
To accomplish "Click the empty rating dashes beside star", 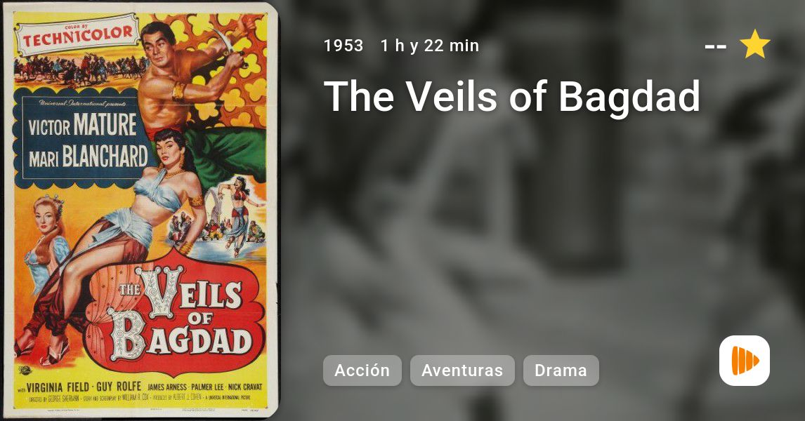I will (715, 47).
